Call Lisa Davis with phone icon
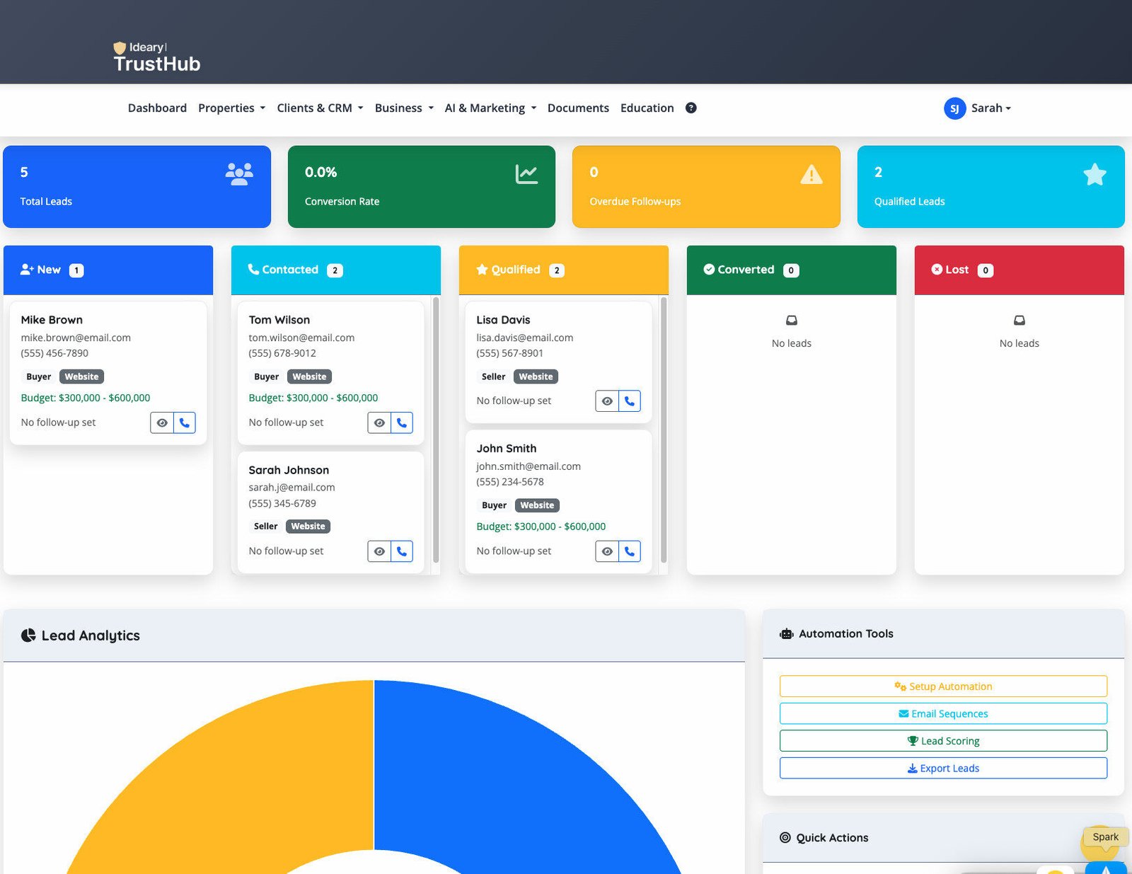The height and width of the screenshot is (874, 1132). [630, 401]
